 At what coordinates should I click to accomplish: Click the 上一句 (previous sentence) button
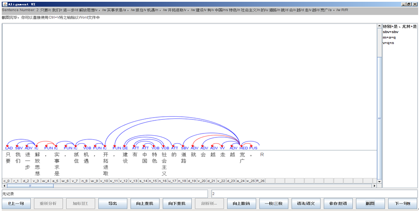[x=17, y=204]
